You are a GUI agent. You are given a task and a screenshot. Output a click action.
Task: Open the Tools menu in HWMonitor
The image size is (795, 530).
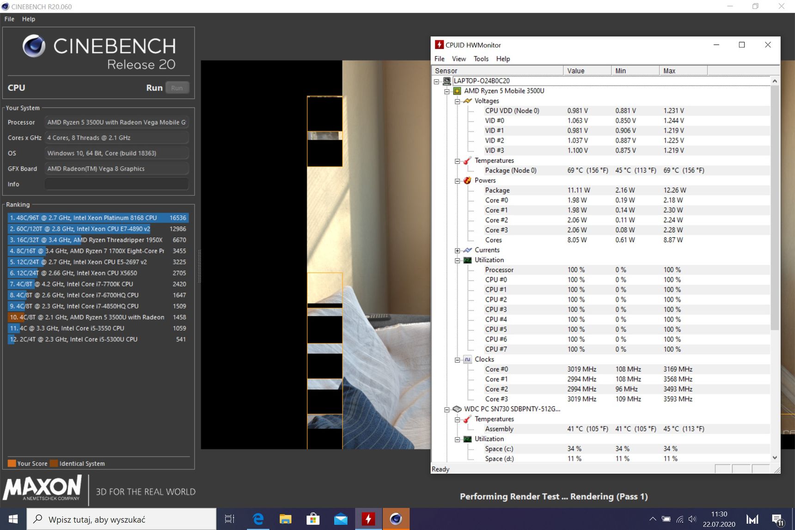click(x=481, y=59)
